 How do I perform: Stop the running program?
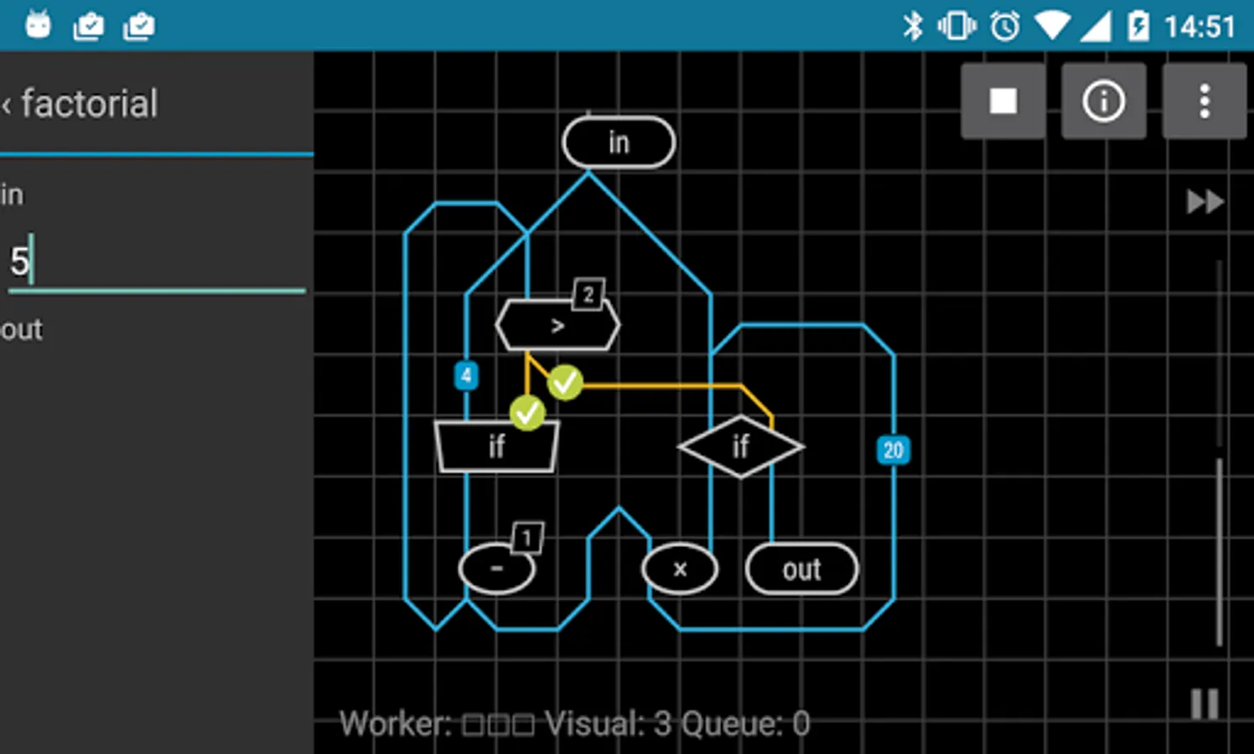[1003, 101]
